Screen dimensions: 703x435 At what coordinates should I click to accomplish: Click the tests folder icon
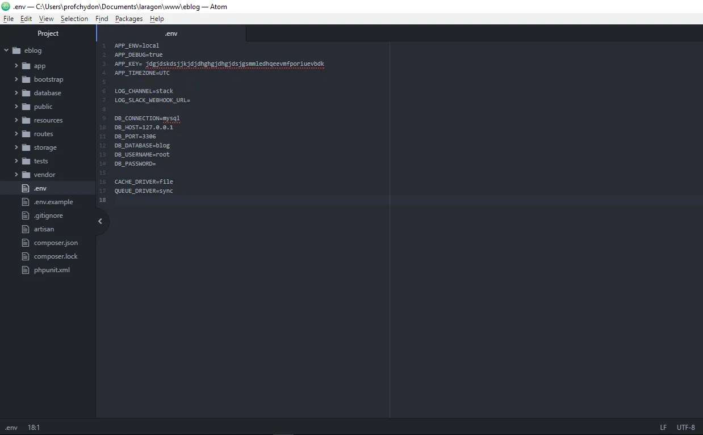click(26, 161)
